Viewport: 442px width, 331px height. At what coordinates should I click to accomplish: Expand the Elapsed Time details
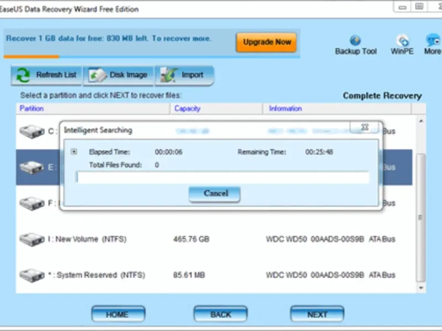pyautogui.click(x=74, y=152)
